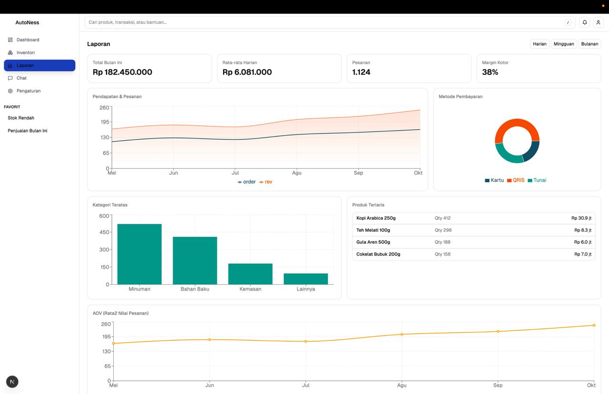Toggle the order series in legend

coord(246,182)
